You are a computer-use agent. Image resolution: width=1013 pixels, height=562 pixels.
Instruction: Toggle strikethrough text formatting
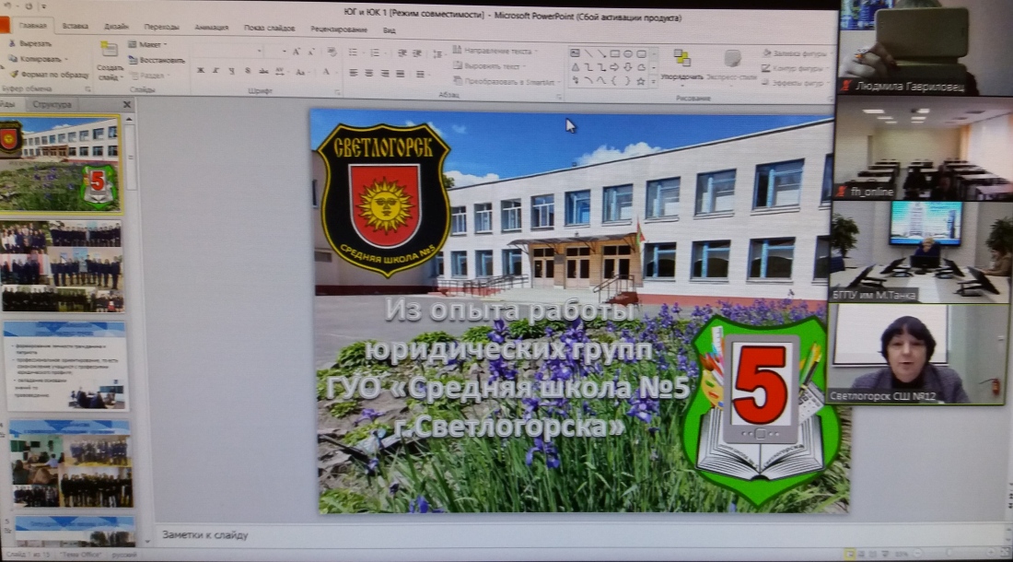263,71
